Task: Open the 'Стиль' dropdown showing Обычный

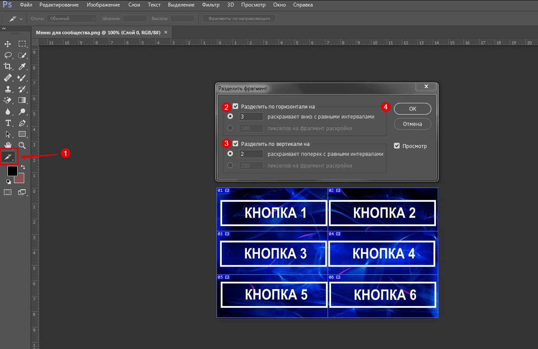Action: click(72, 19)
